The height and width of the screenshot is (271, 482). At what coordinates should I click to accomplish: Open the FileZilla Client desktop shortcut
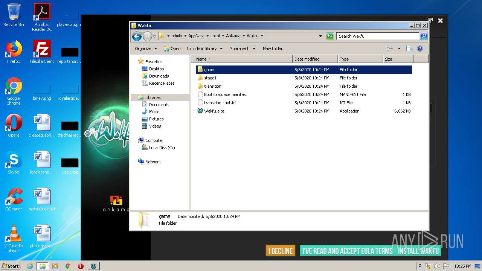[x=42, y=52]
